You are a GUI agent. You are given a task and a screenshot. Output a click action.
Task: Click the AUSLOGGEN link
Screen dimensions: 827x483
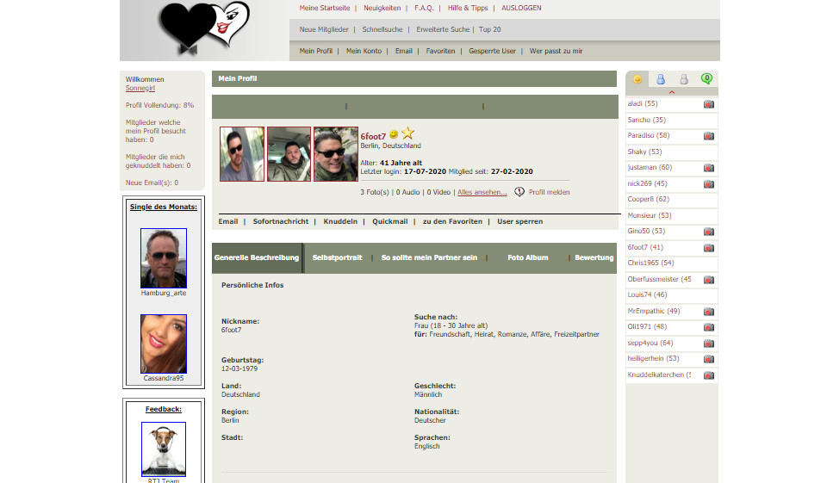point(522,8)
